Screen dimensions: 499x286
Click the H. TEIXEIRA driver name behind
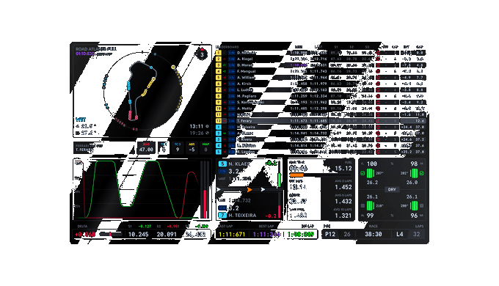(x=242, y=216)
